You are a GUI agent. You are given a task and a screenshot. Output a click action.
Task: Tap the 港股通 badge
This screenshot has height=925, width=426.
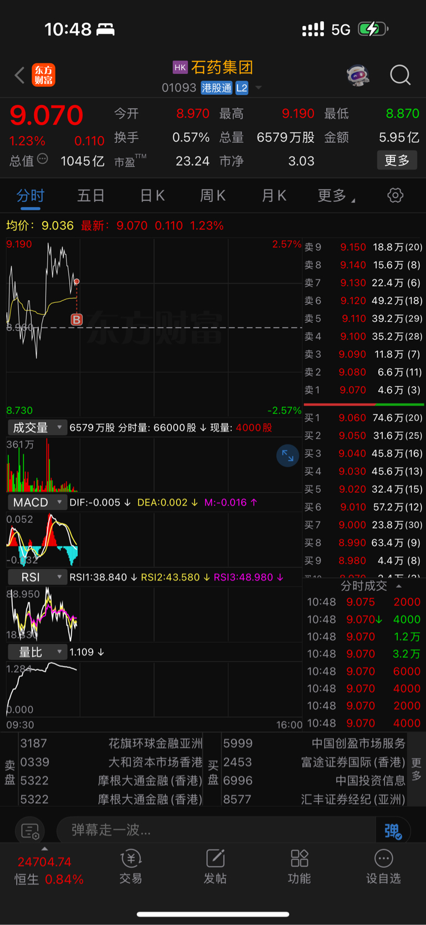pyautogui.click(x=216, y=88)
